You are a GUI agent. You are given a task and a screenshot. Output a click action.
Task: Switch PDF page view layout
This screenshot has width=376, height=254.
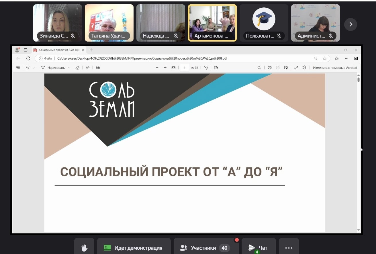pos(216,68)
